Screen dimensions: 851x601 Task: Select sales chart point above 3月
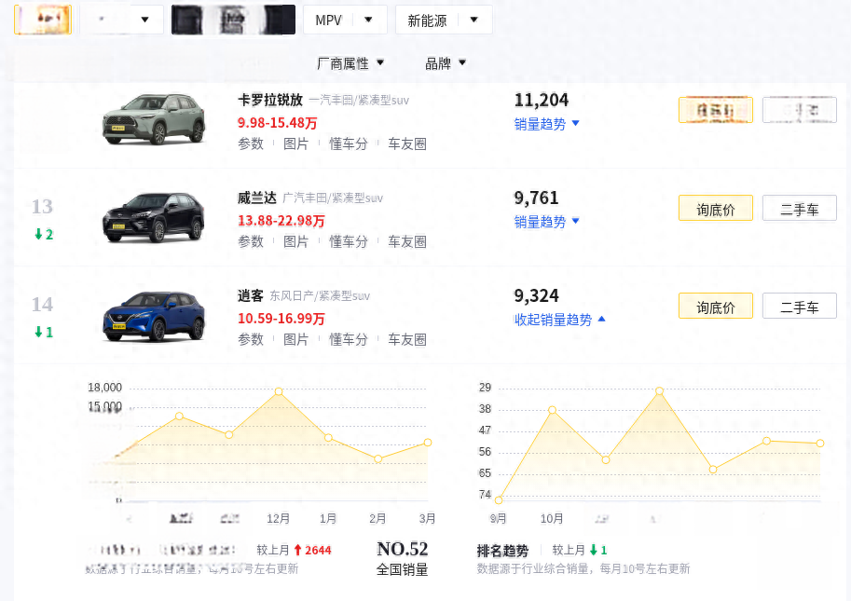(428, 443)
